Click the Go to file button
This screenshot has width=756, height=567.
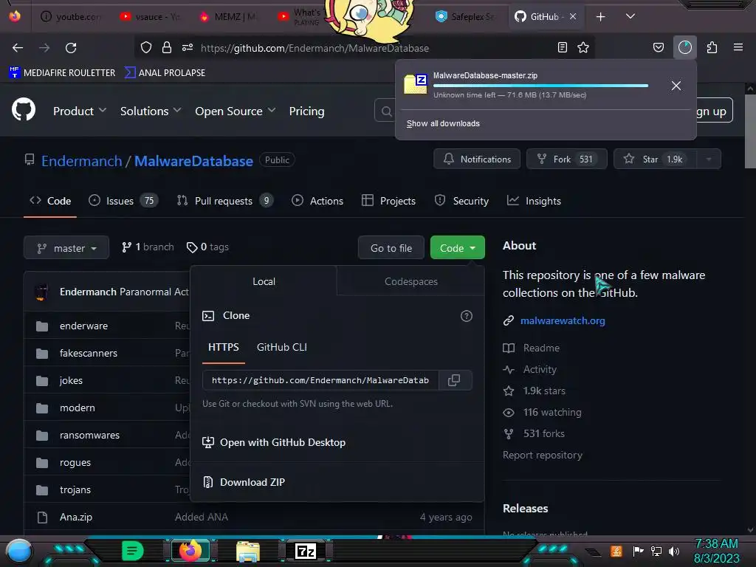(x=391, y=248)
